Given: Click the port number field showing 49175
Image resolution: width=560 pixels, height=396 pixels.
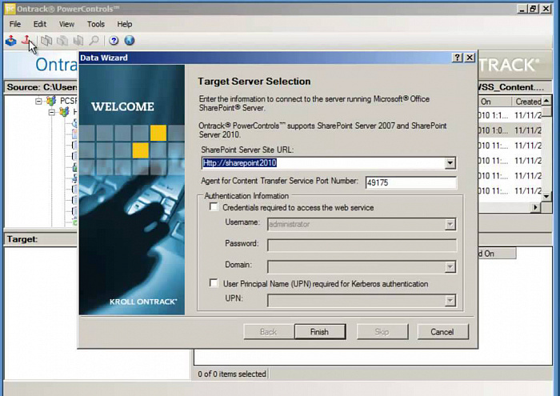Looking at the screenshot, I should pos(410,182).
